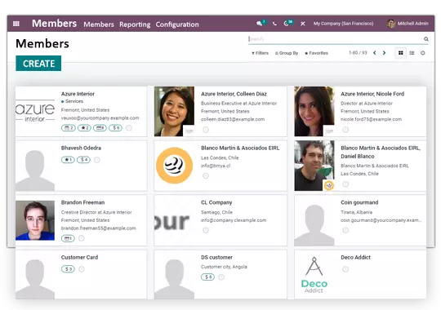The width and height of the screenshot is (441, 310).
Task: Switch to activity view icon
Action: 423,53
